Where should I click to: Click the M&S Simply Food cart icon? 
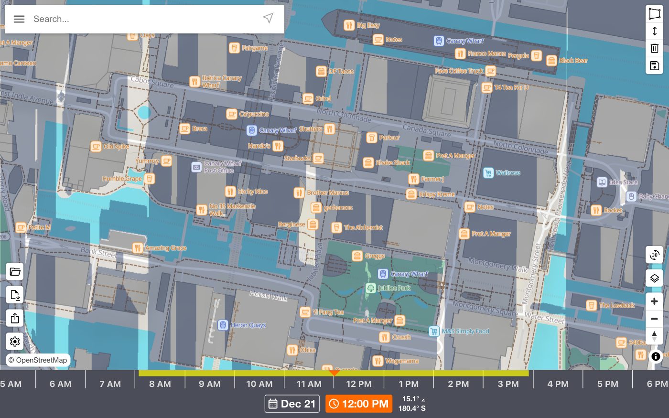coord(434,331)
